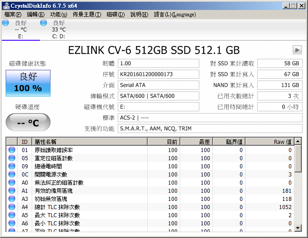Click the status orb of attribute A4
Screen dimensions: 308x238
point(12,207)
